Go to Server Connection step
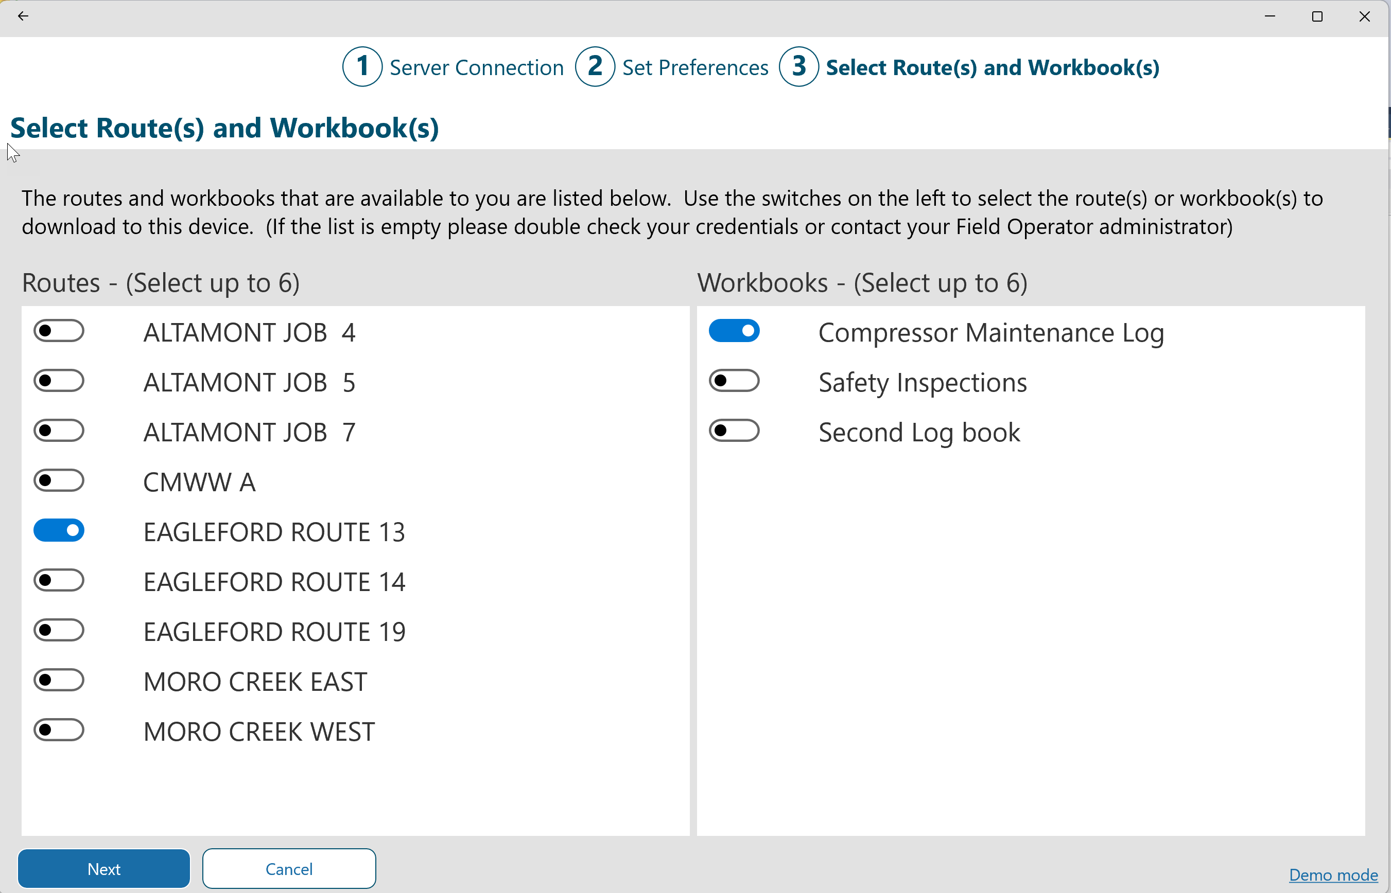Image resolution: width=1391 pixels, height=893 pixels. click(476, 68)
